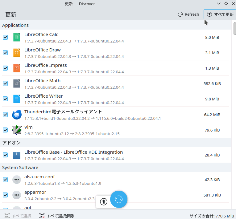Click the Thunderbird app icon

coord(17,115)
